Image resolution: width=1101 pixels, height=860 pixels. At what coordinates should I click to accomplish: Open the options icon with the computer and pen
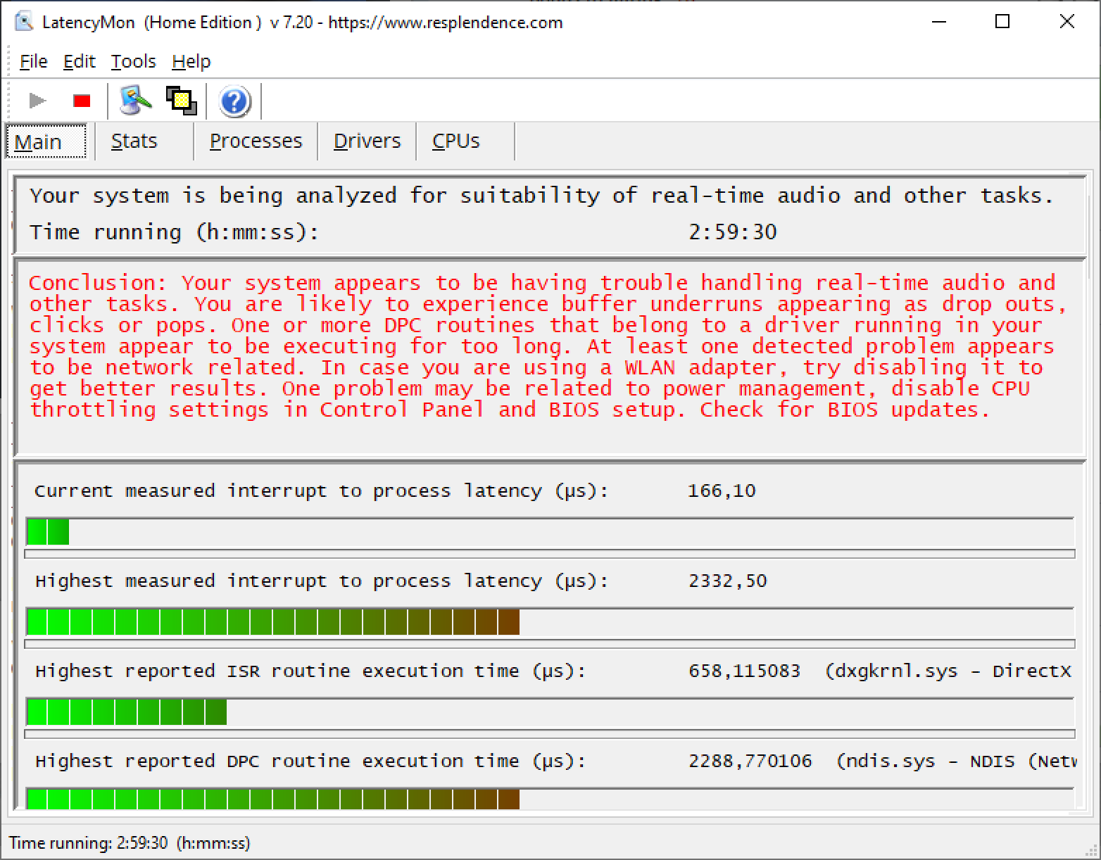click(136, 101)
